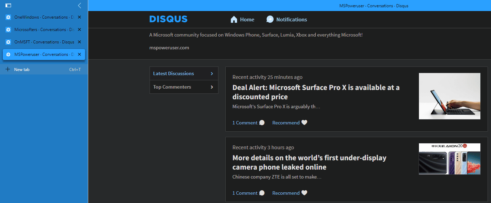Open the Surface Pro X Deal Alert headline
The width and height of the screenshot is (491, 203).
point(316,92)
